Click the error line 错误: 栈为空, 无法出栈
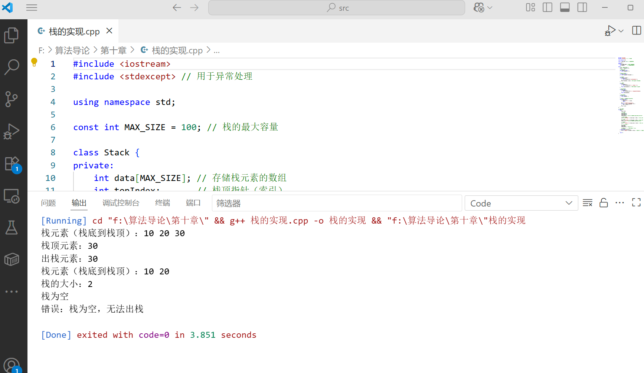The height and width of the screenshot is (373, 644). 92,309
